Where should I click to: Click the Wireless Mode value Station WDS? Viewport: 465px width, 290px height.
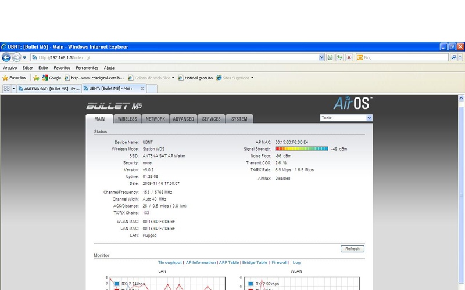click(x=153, y=149)
